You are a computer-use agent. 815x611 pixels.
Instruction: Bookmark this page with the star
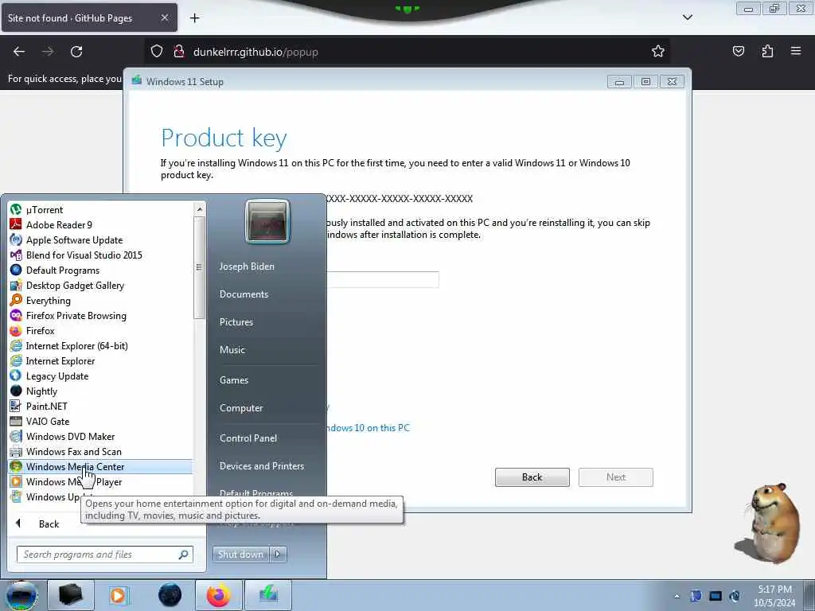point(658,52)
